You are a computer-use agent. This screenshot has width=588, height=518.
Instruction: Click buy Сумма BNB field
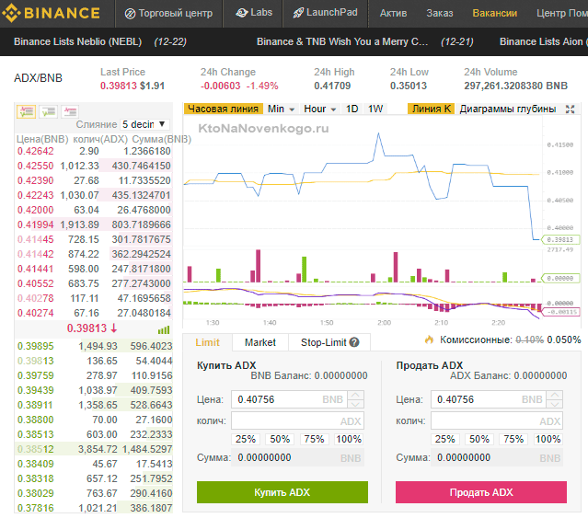[297, 457]
